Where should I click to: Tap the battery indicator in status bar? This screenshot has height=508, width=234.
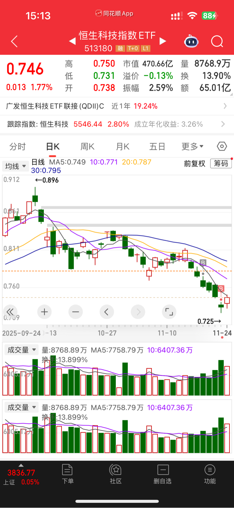click(x=209, y=16)
